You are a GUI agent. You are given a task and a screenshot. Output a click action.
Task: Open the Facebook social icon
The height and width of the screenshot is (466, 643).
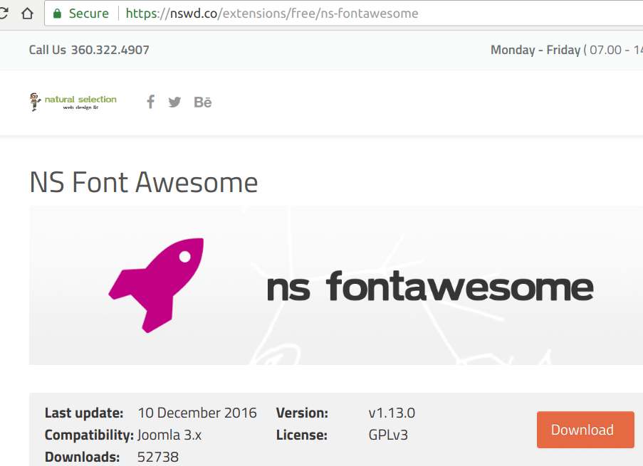[x=150, y=102]
